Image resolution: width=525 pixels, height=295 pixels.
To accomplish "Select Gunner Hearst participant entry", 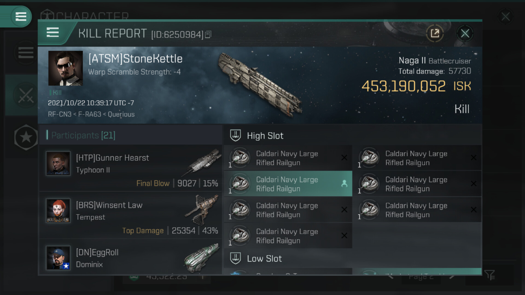I will [131, 168].
